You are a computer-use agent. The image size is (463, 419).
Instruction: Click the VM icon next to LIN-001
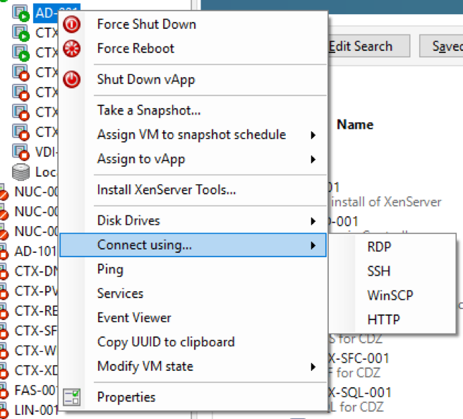(4, 410)
